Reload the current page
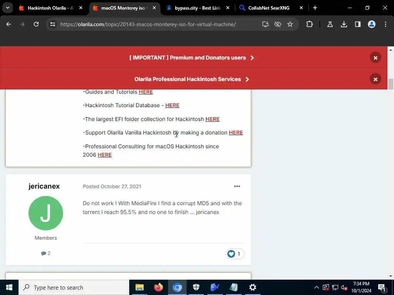The height and width of the screenshot is (295, 394). [x=36, y=24]
